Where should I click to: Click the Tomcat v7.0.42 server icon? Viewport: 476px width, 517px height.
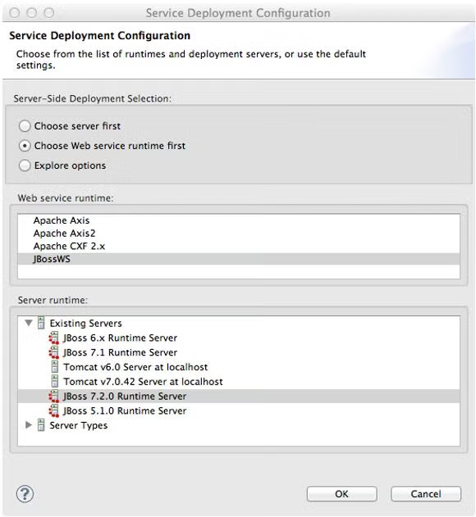pyautogui.click(x=55, y=381)
